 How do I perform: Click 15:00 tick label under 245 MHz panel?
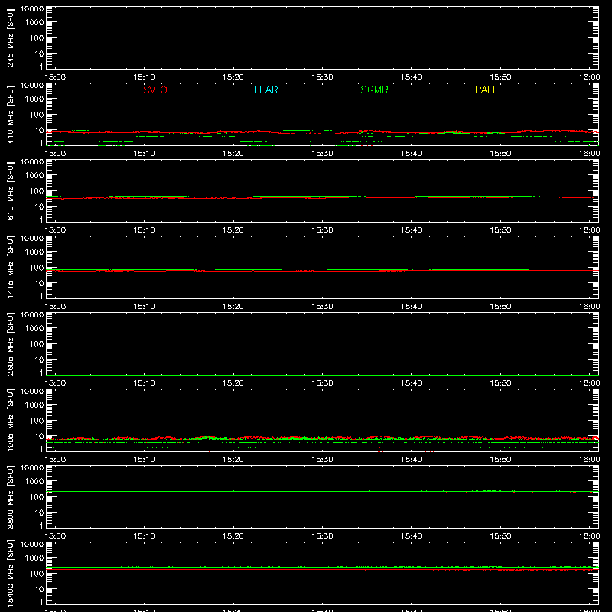pos(55,77)
